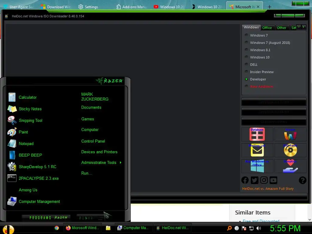Open Documents in start menu
312x234 pixels.
pos(91,108)
